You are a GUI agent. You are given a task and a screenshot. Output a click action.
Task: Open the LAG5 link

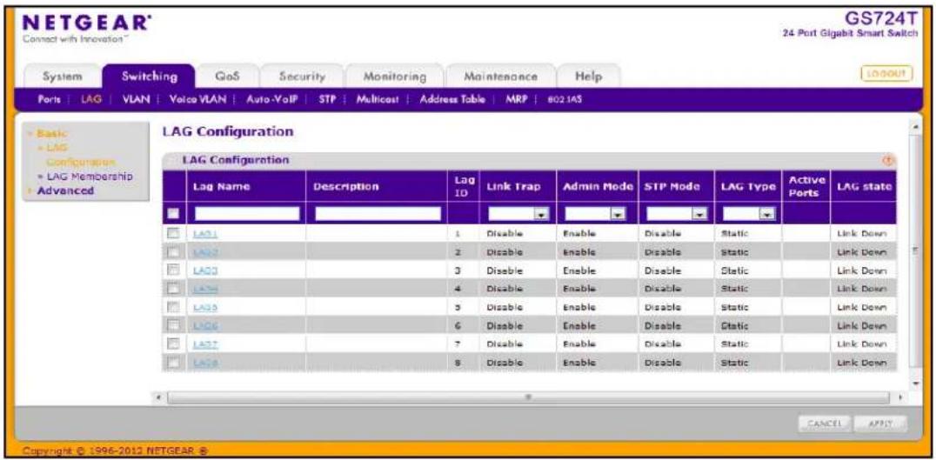(x=205, y=307)
